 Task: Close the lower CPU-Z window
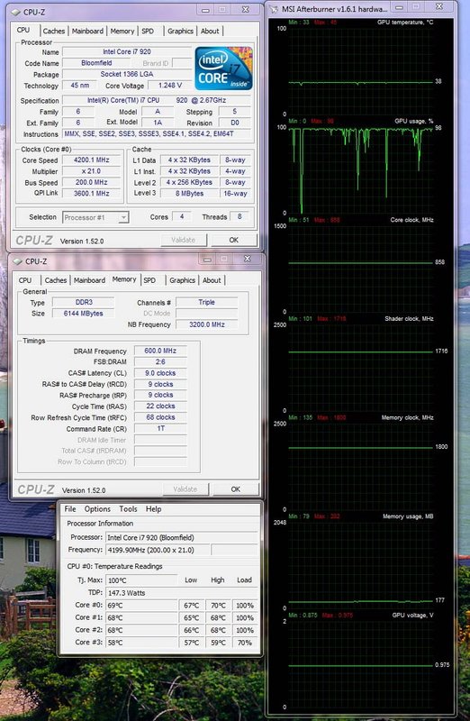[x=248, y=259]
